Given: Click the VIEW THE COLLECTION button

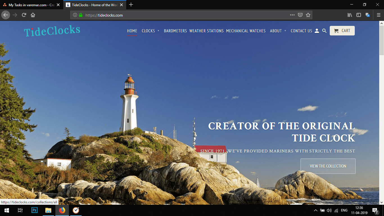Looking at the screenshot, I should coord(328,166).
